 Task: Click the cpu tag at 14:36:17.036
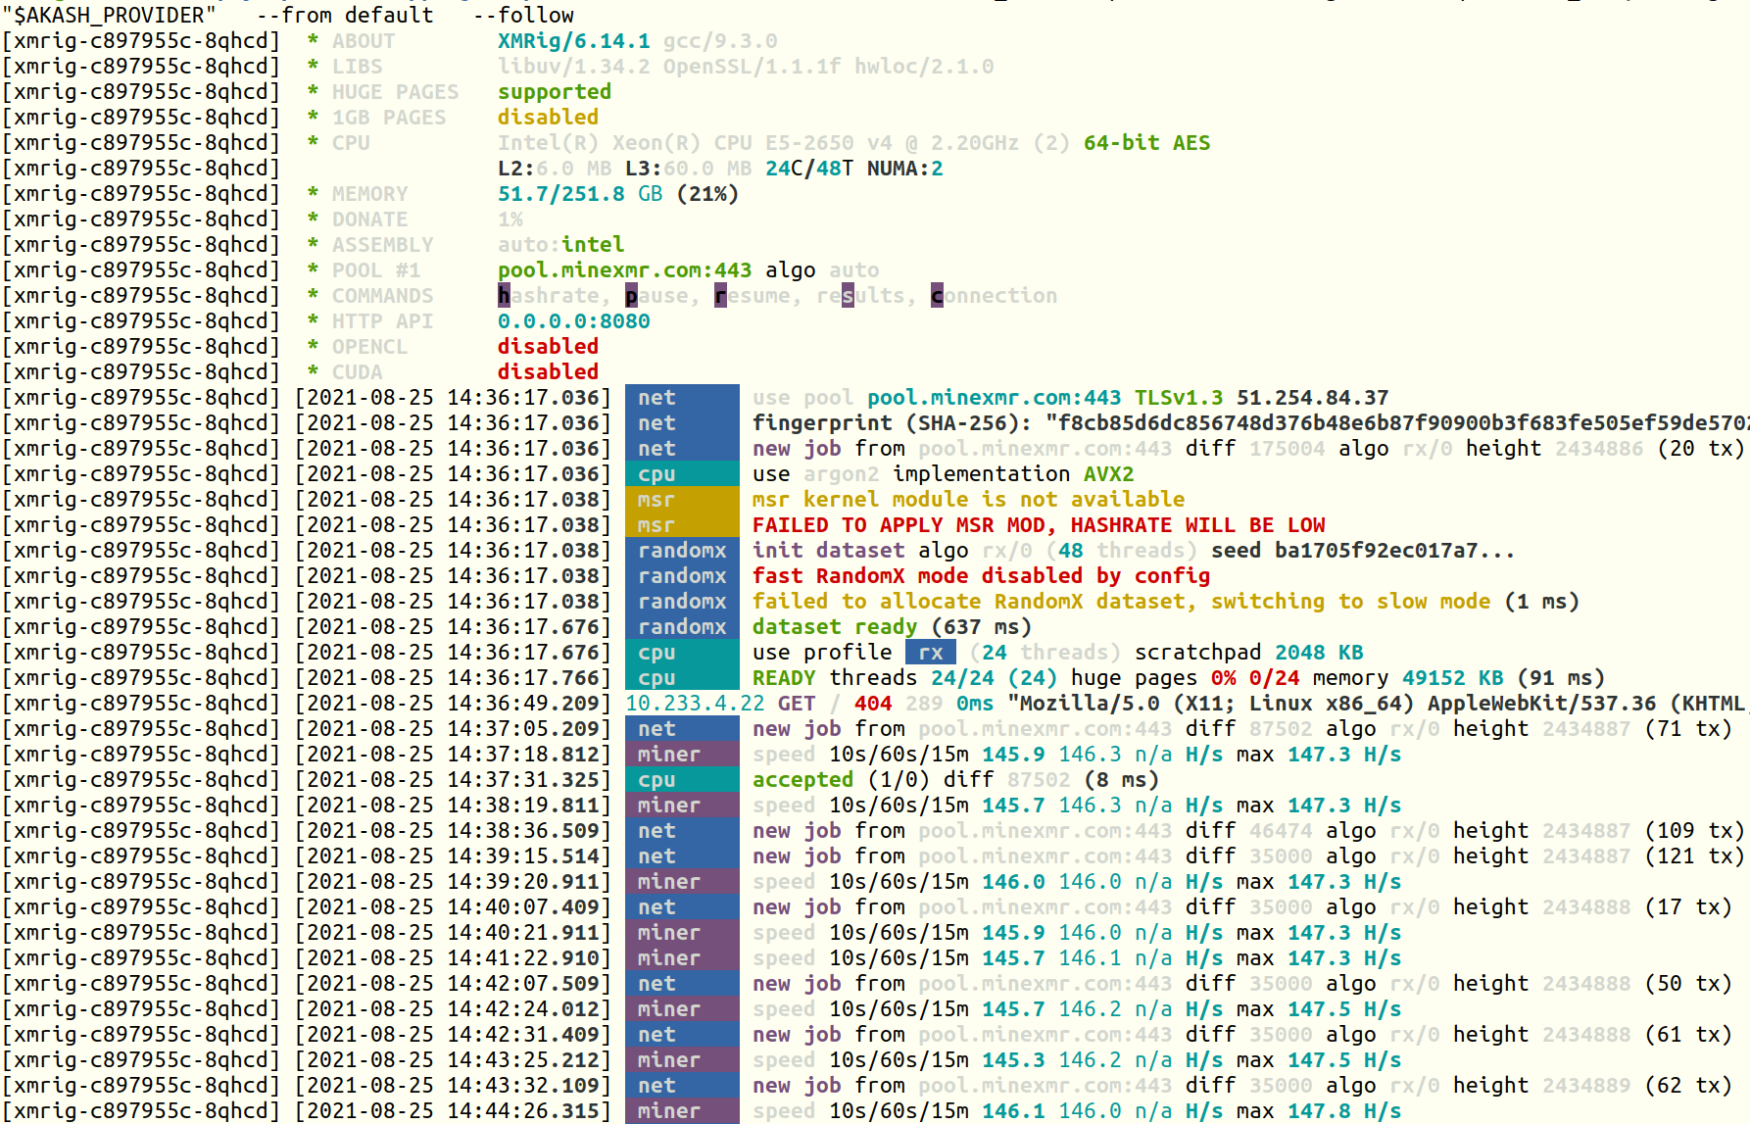pyautogui.click(x=682, y=474)
